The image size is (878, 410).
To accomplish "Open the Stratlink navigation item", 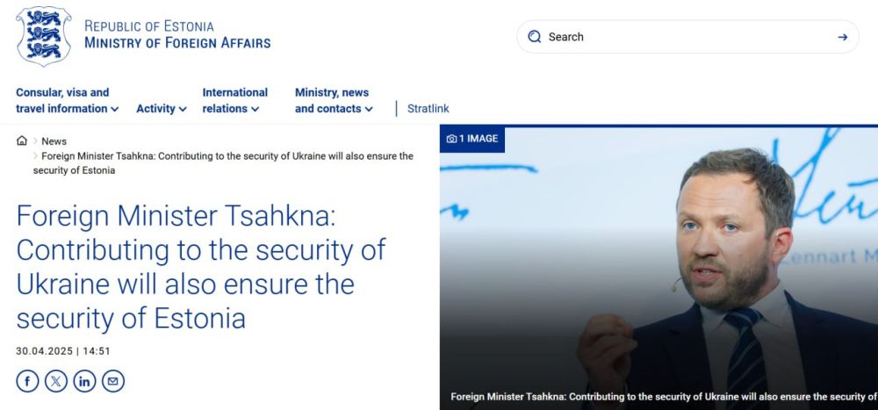I will [428, 109].
